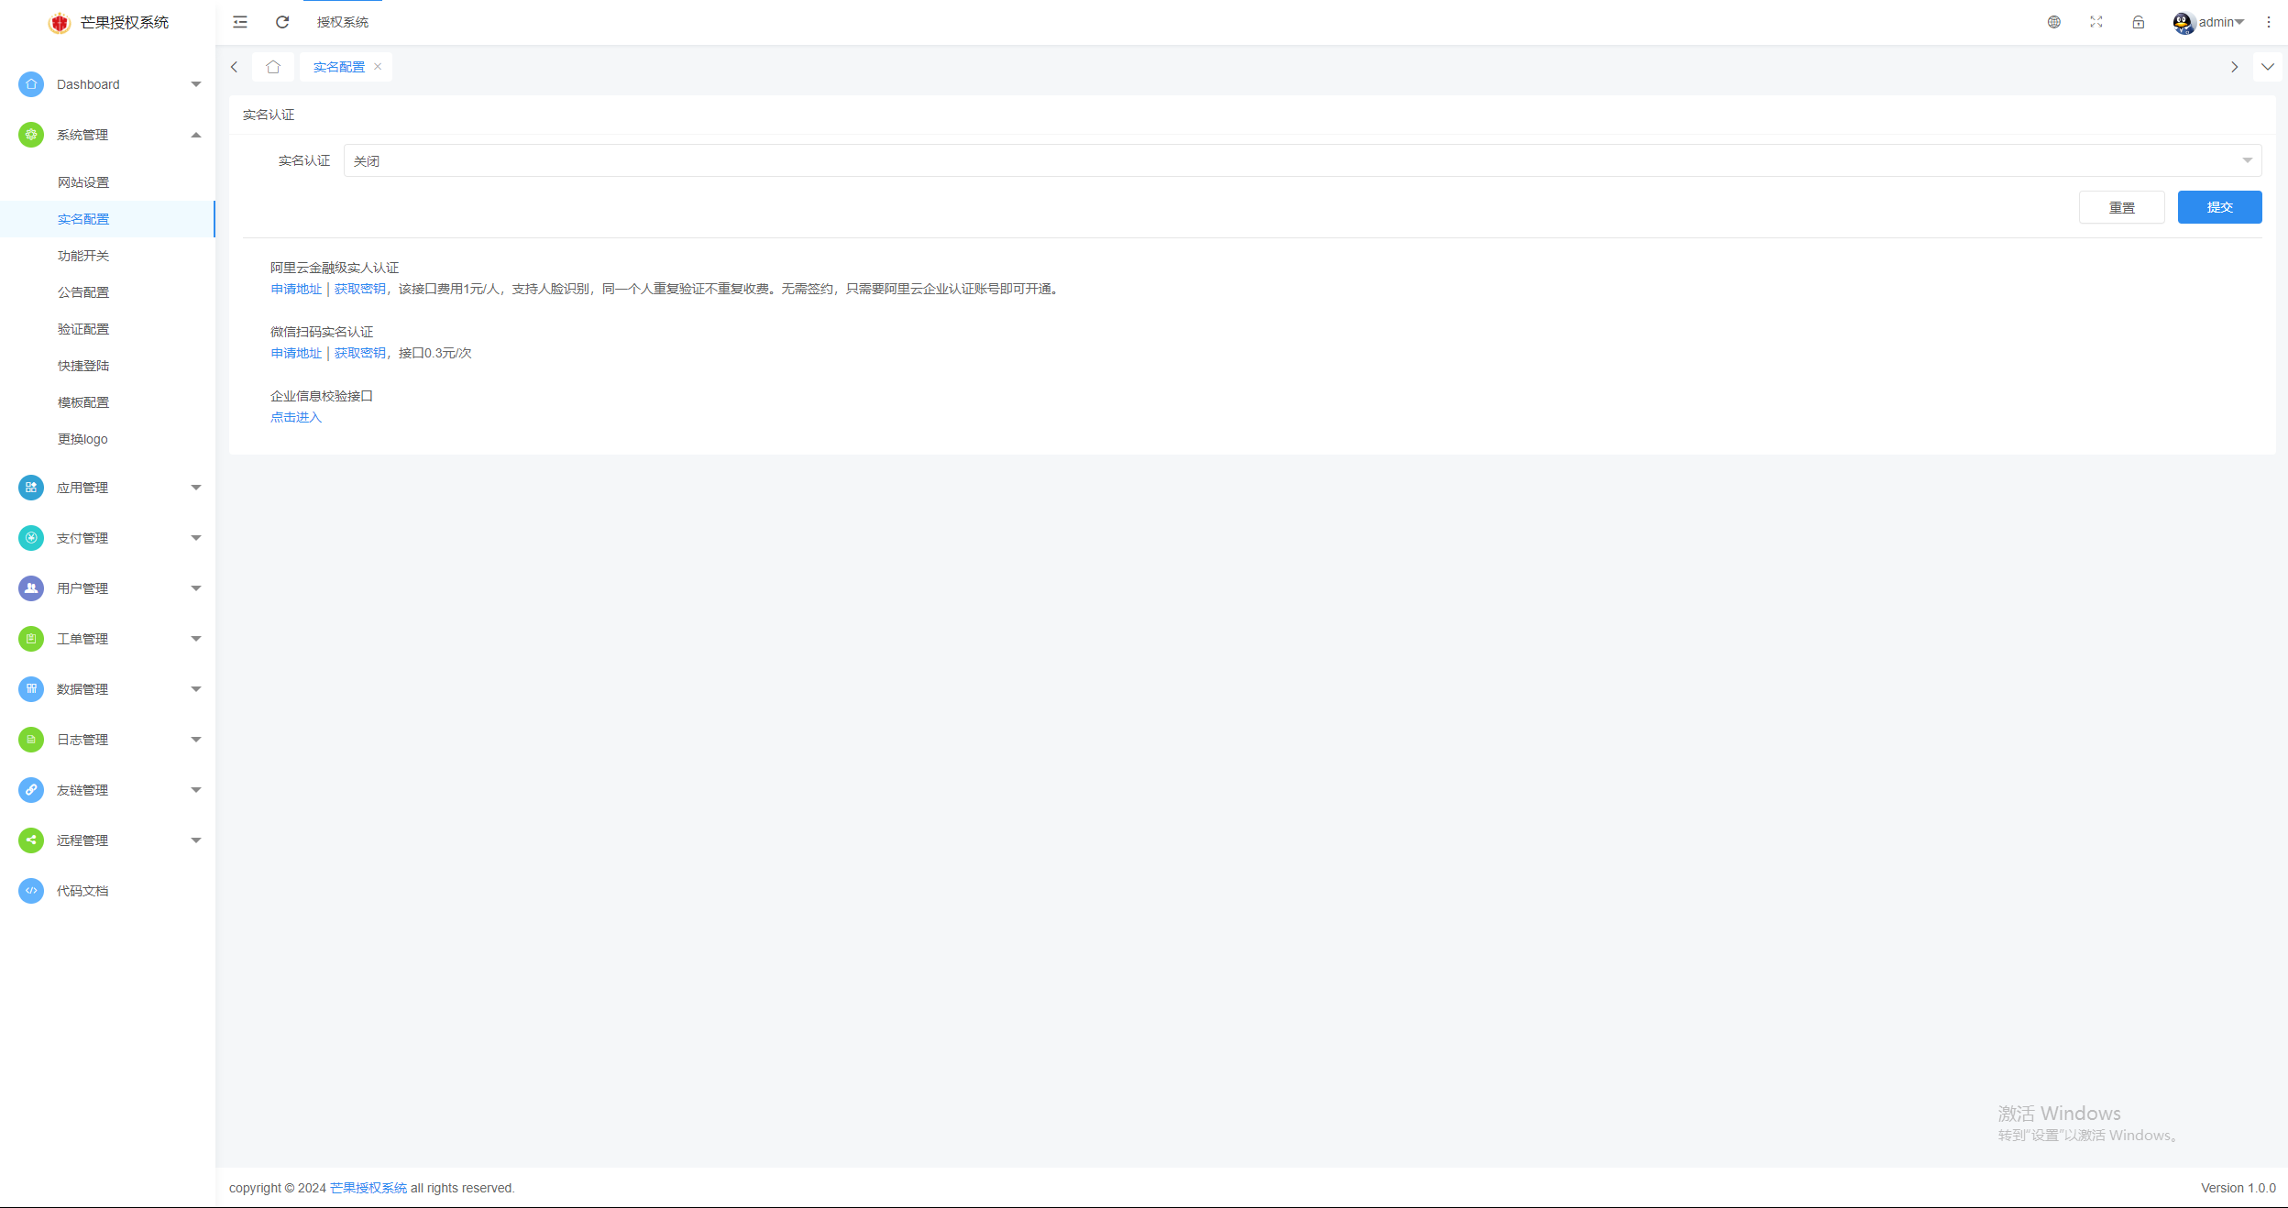The image size is (2288, 1208).
Task: Expand the 日志管理 menu arrow
Action: (x=196, y=740)
